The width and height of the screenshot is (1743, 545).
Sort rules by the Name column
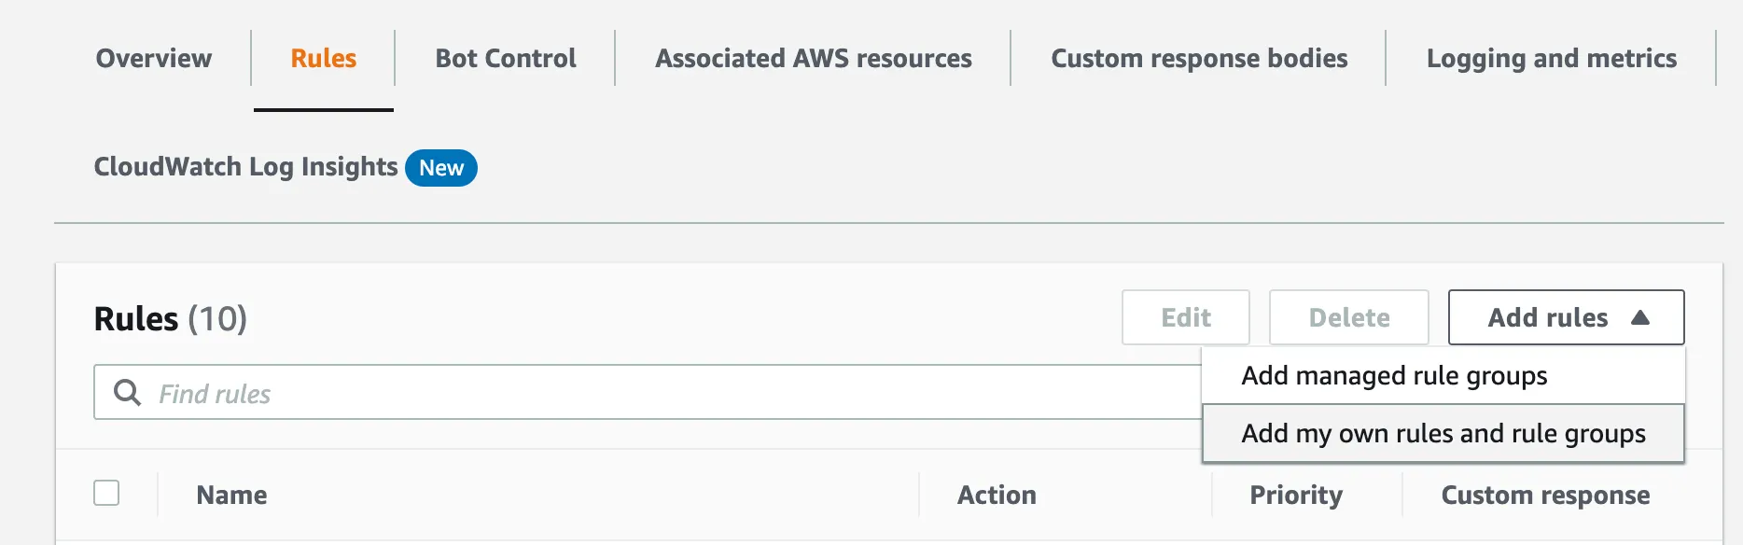(231, 495)
